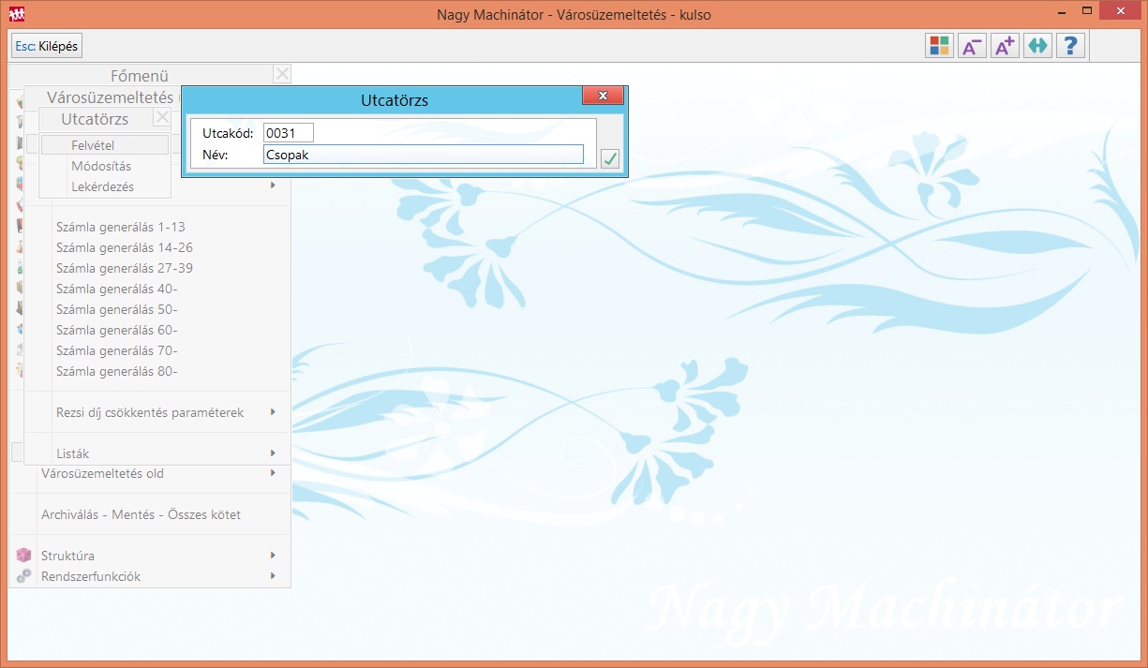This screenshot has height=668, width=1148.
Task: Open the Rendszerfunkciók menu item
Action: coord(91,576)
